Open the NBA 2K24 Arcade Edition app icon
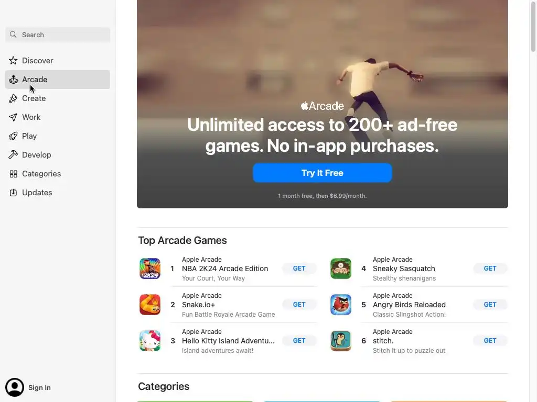 (x=150, y=269)
